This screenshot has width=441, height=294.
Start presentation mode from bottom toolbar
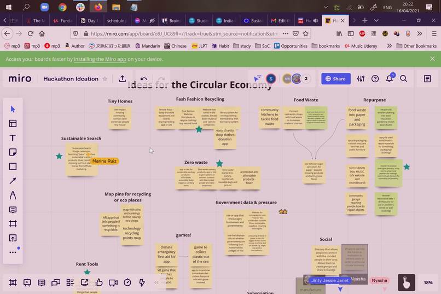tap(27, 283)
